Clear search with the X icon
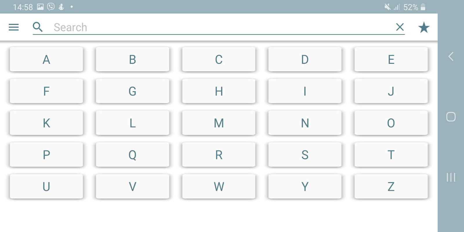The height and width of the screenshot is (232, 464). point(400,27)
